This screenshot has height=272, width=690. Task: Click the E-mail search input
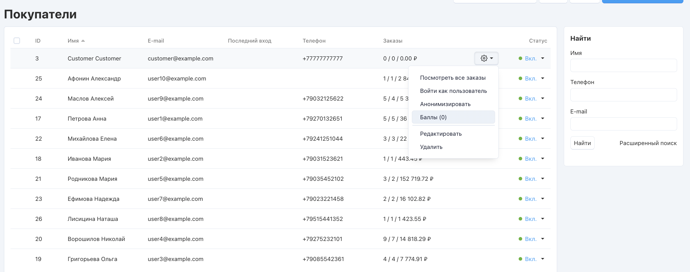(623, 124)
